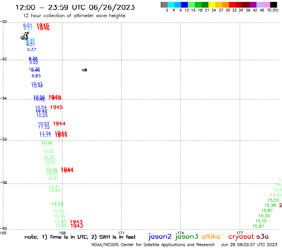
Task: Click the wave height value 15.15
Action: (x=261, y=221)
